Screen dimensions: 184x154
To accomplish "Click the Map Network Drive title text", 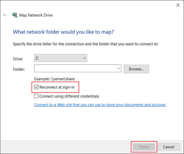I will tap(36, 15).
